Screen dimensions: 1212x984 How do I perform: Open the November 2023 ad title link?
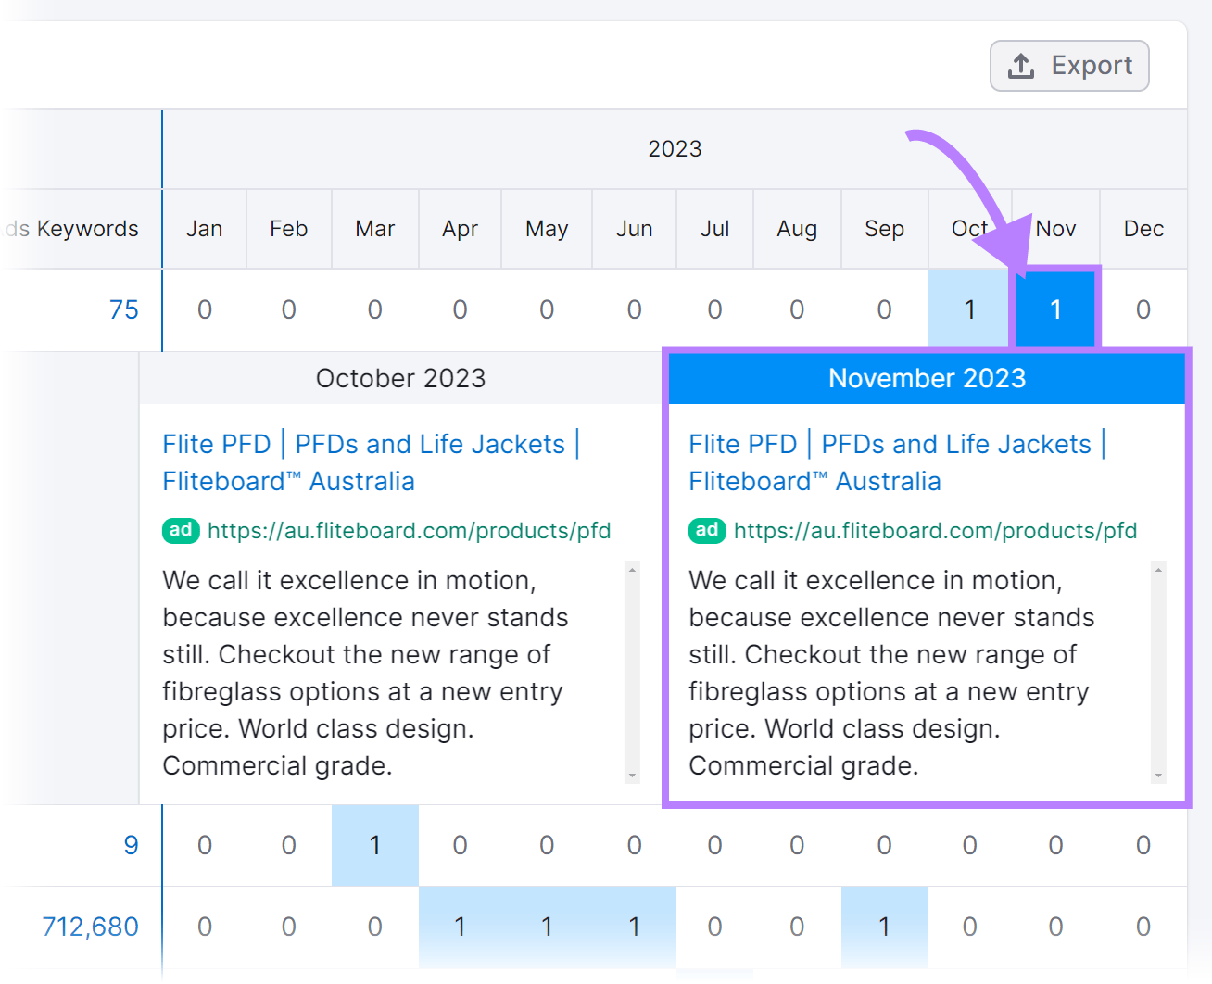pyautogui.click(x=897, y=462)
